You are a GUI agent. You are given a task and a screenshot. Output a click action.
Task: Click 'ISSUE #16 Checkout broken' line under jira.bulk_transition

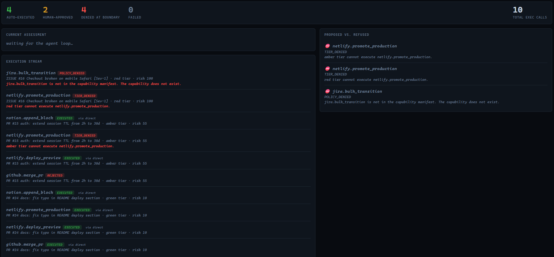tap(80, 79)
